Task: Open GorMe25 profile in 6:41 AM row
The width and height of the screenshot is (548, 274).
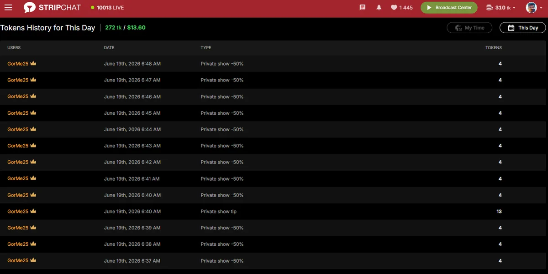Action: point(18,178)
